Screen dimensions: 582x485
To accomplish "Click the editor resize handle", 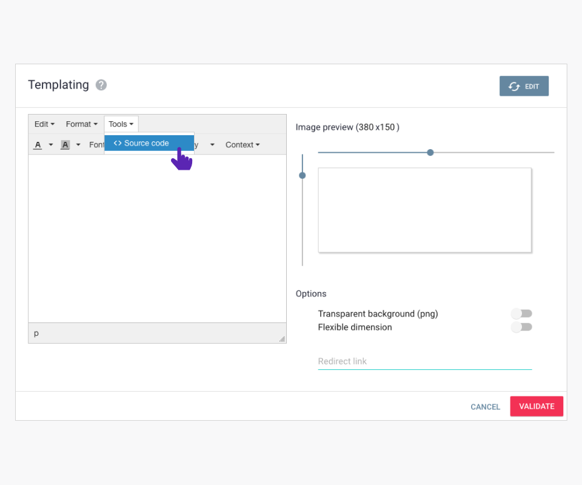I will pyautogui.click(x=282, y=339).
